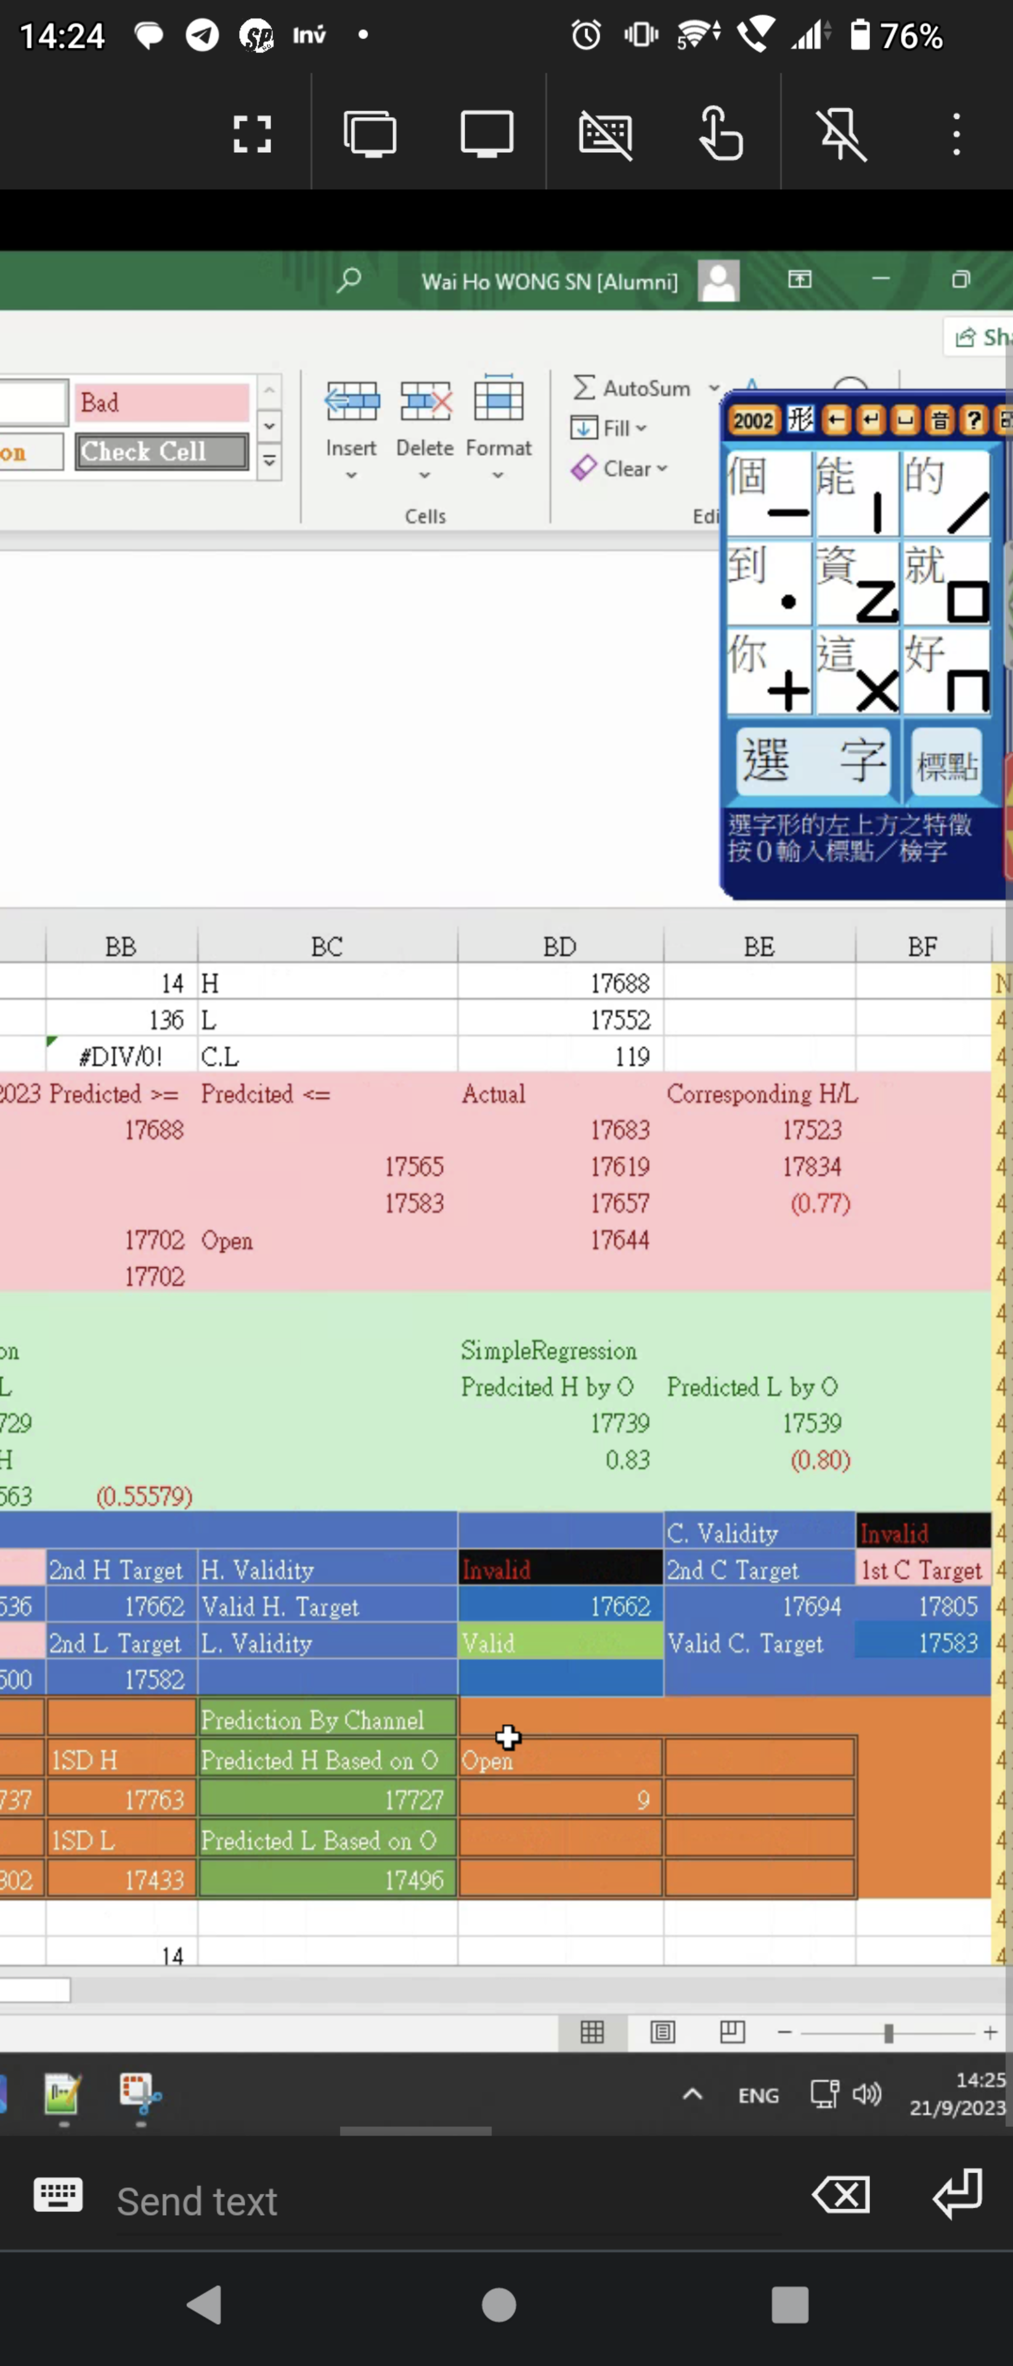
Task: Click the AutoSum sigma icon
Action: pos(584,388)
